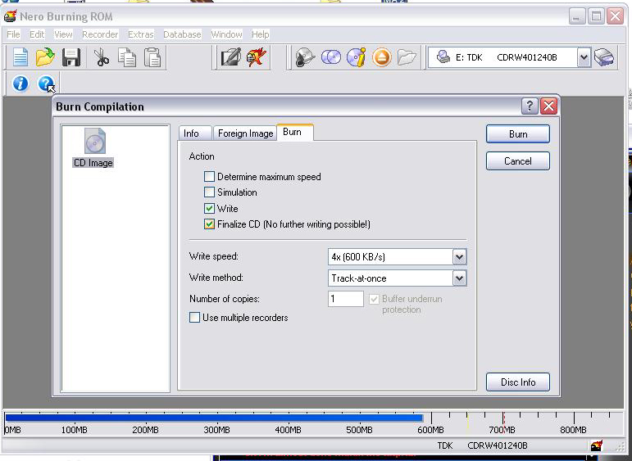Viewport: 632px width, 461px height.
Task: Click the Cancel button
Action: [x=518, y=161]
